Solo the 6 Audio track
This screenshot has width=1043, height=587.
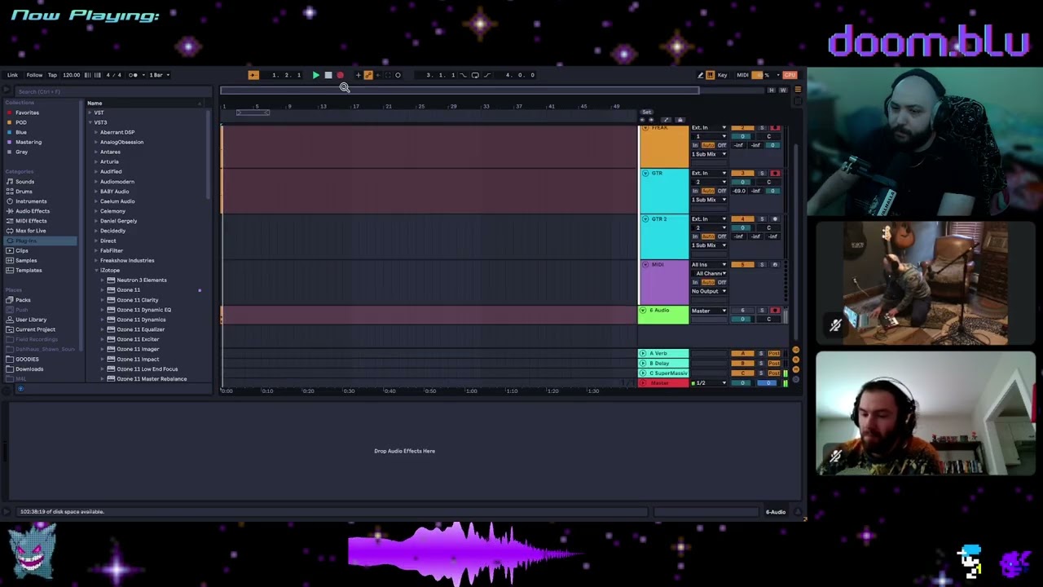coord(762,311)
